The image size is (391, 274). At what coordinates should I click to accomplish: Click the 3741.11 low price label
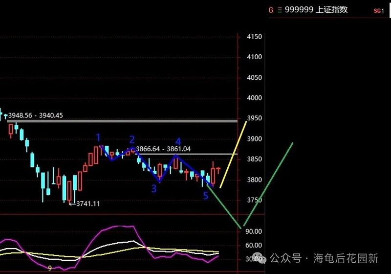click(88, 204)
